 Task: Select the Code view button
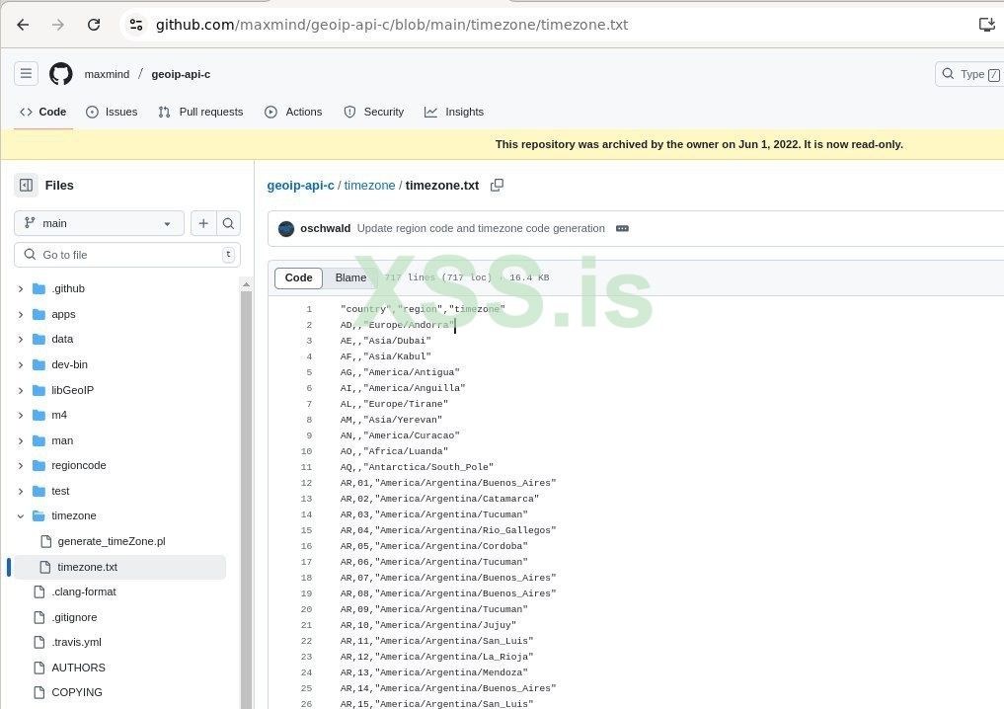(x=298, y=277)
